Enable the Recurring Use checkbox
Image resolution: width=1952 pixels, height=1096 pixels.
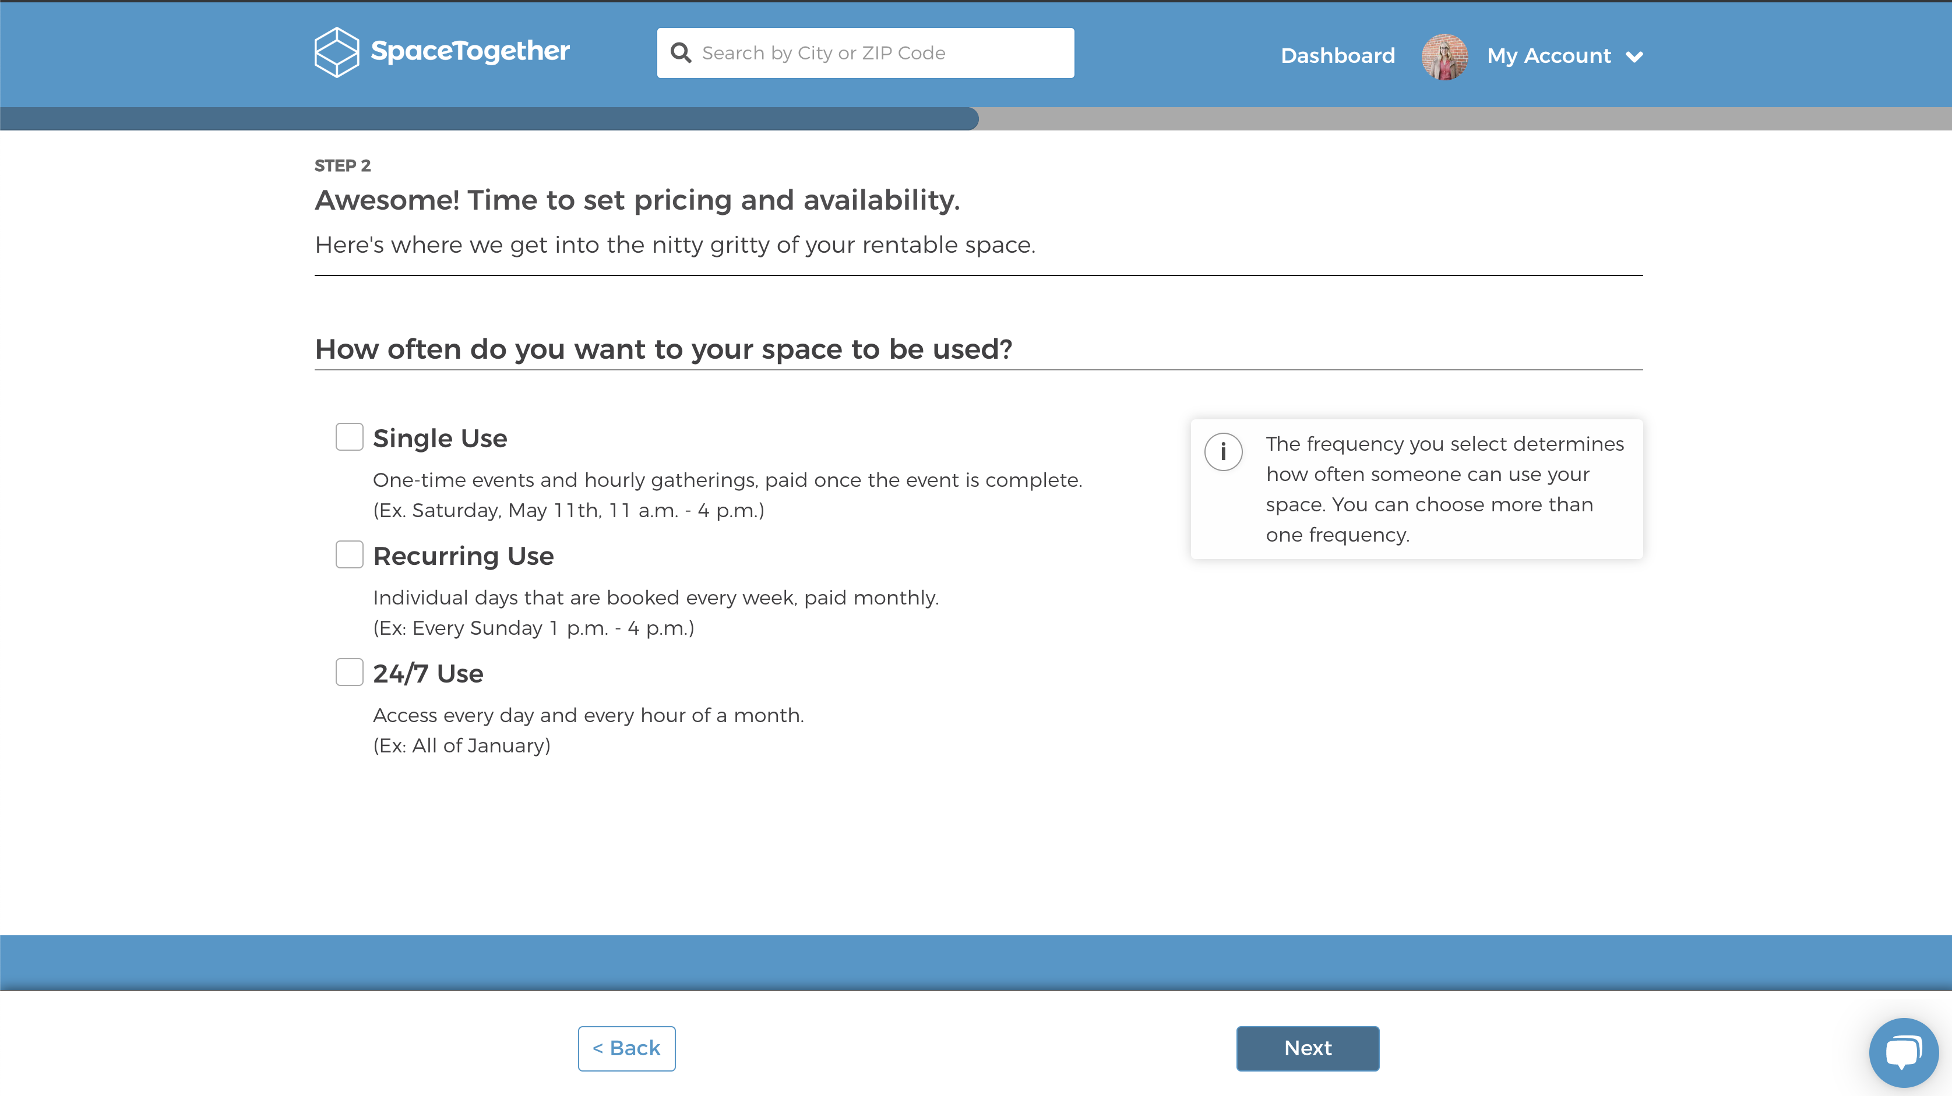tap(350, 554)
